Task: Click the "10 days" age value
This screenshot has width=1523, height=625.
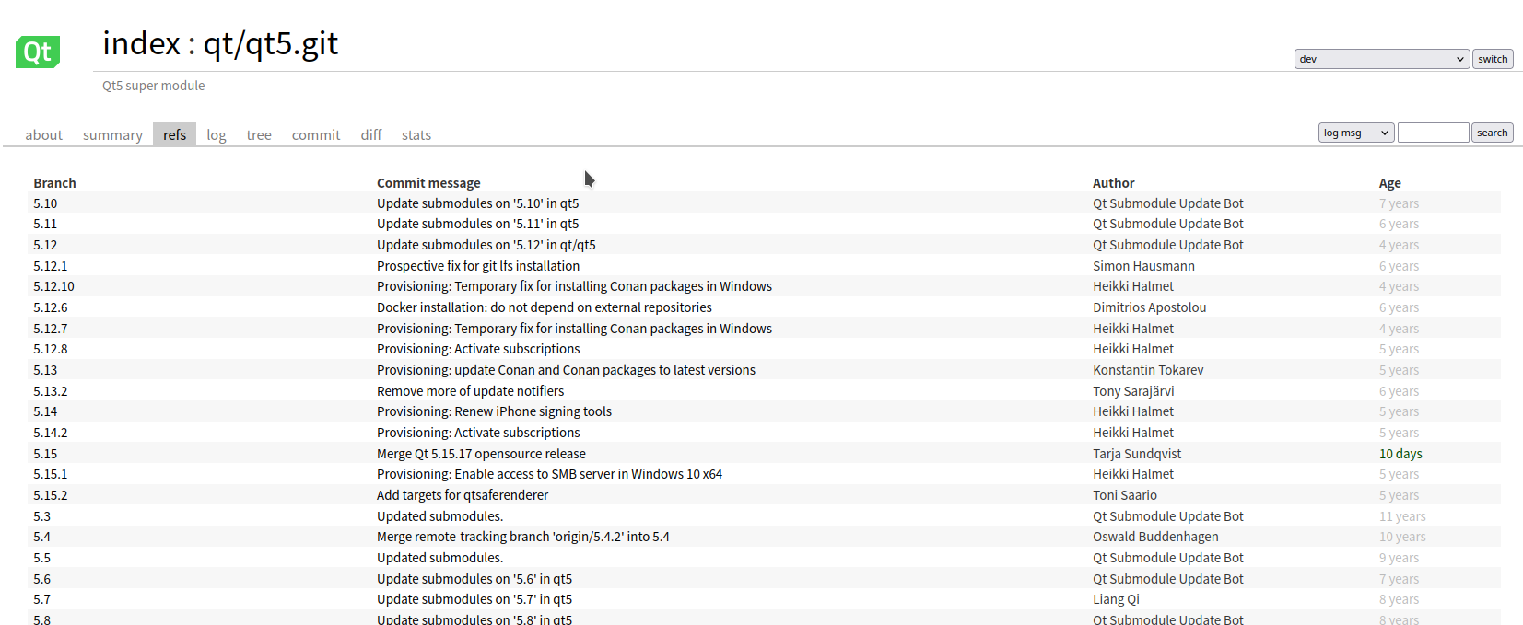Action: pos(1400,454)
